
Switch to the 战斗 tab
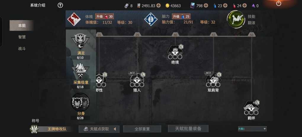[22, 49]
